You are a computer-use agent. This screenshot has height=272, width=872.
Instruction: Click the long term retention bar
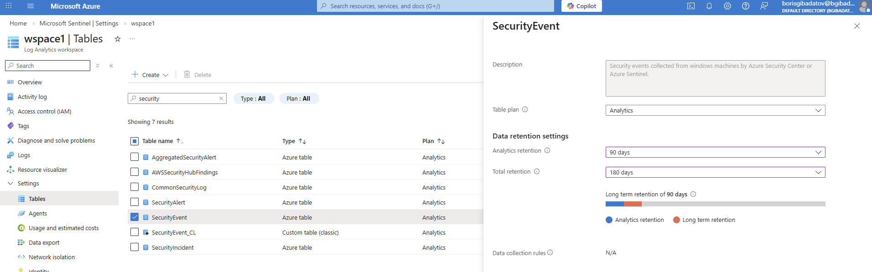tap(633, 204)
